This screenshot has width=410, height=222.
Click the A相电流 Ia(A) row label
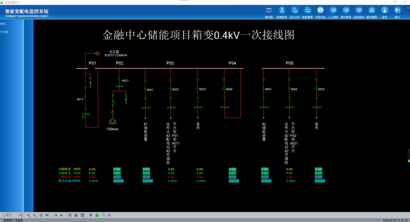pos(70,169)
